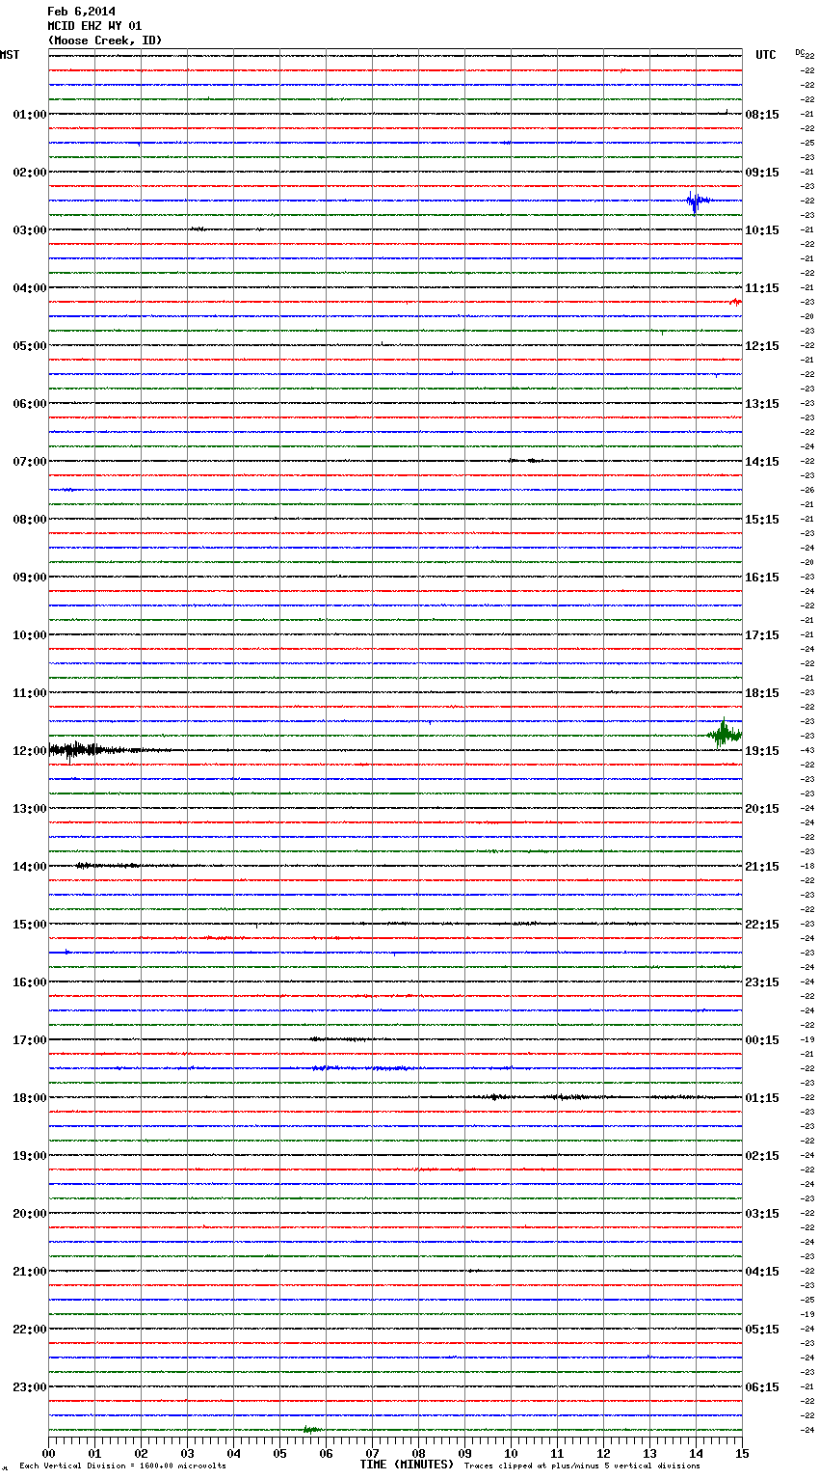This screenshot has height=1479, width=819.
Task: Click the "17:00" MST hour label
Action: pyautogui.click(x=30, y=1040)
